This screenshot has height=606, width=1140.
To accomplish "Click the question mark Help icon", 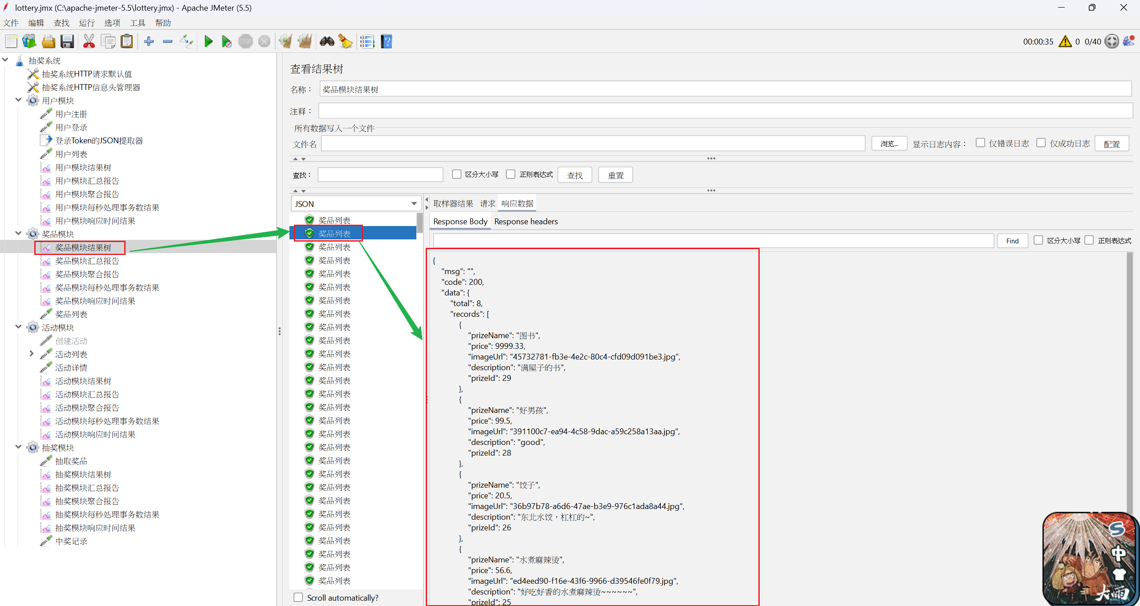I will point(387,42).
